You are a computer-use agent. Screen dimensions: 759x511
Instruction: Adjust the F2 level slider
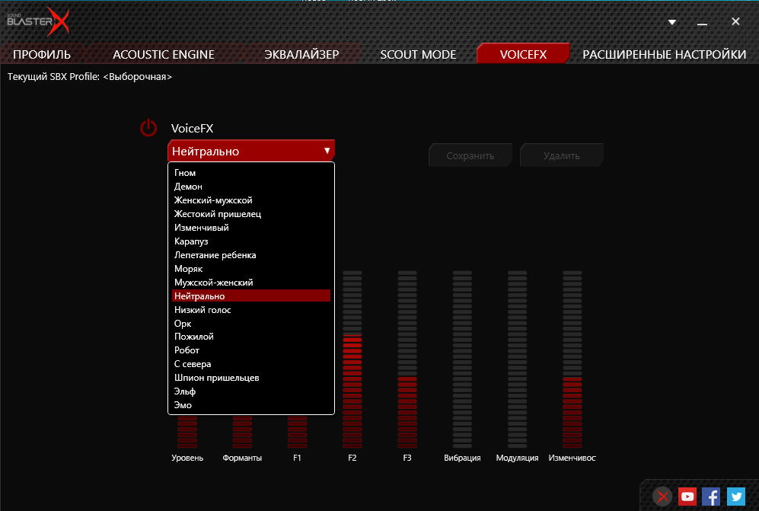352,359
